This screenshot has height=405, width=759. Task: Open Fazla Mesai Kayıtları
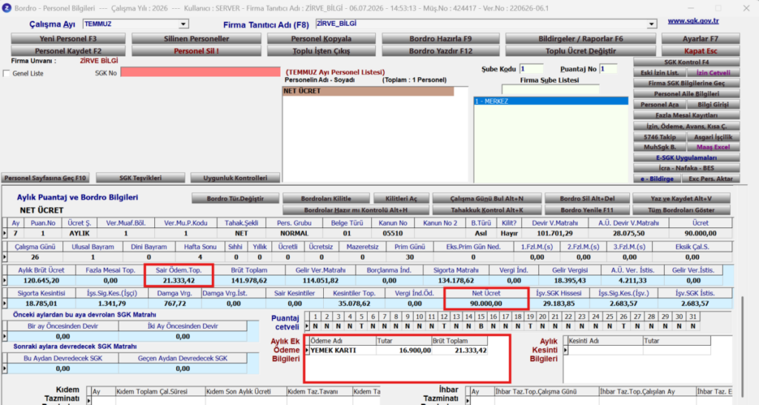tap(686, 116)
